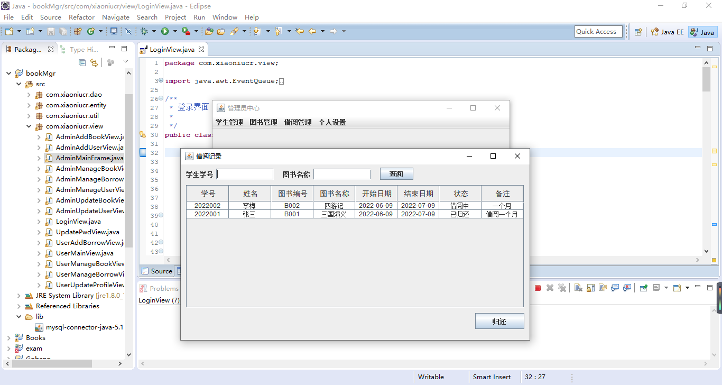Expand the com.xiaoniucr.dao package
The image size is (722, 385).
29,95
